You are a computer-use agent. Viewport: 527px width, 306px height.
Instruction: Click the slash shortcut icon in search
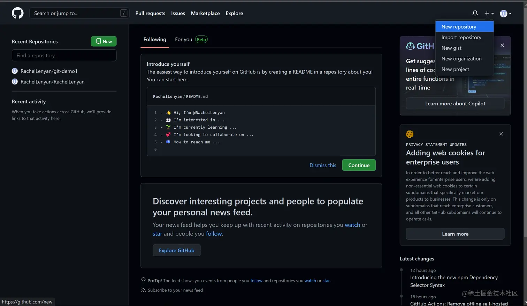(x=124, y=13)
